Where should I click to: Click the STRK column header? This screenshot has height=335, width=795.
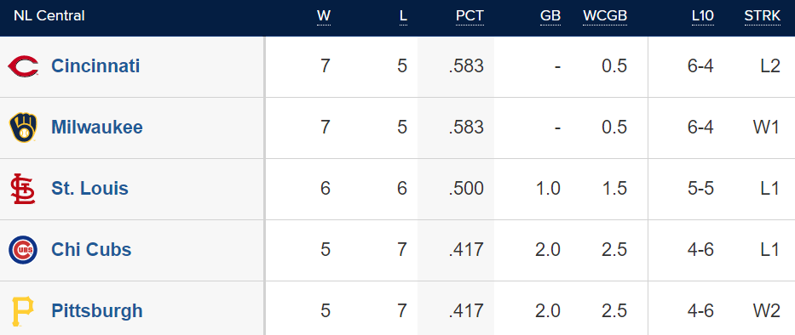point(763,16)
